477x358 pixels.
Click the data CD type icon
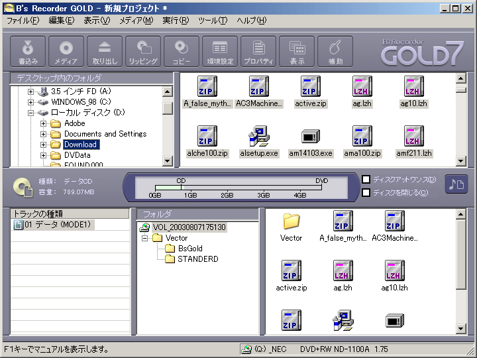tap(23, 187)
